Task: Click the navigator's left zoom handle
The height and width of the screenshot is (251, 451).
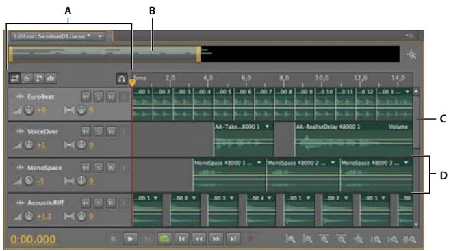Action: coord(11,54)
